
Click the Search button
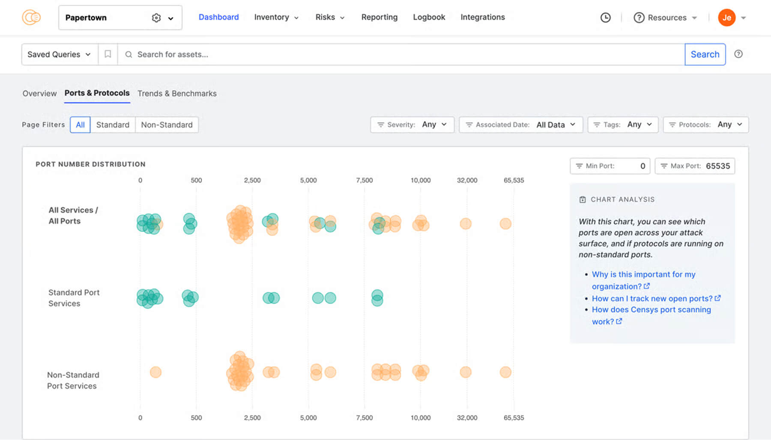(705, 54)
